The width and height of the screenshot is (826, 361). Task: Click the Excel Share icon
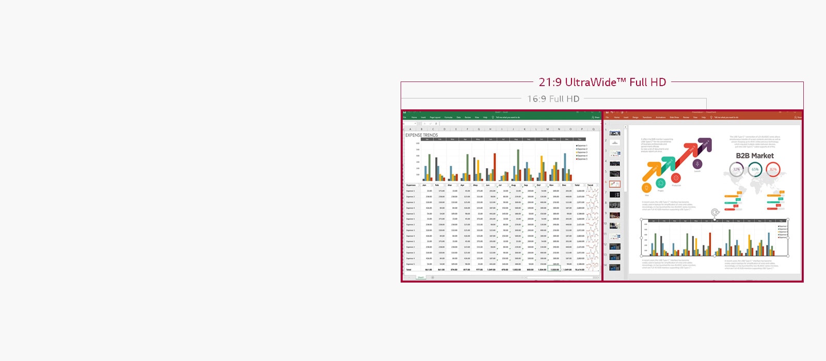(593, 118)
